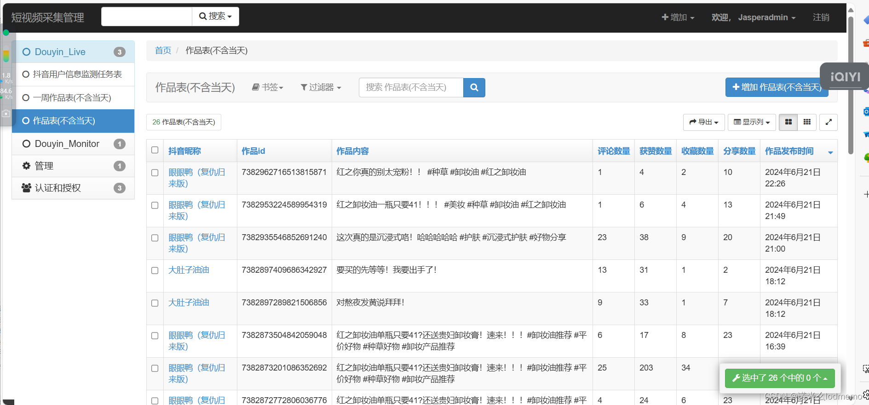The width and height of the screenshot is (869, 405).
Task: Click circle icon beside Douyin_Monitor
Action: point(26,144)
